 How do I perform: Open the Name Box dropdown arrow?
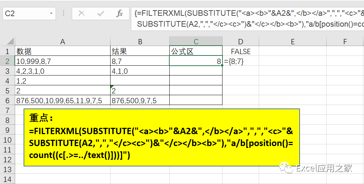[51, 13]
